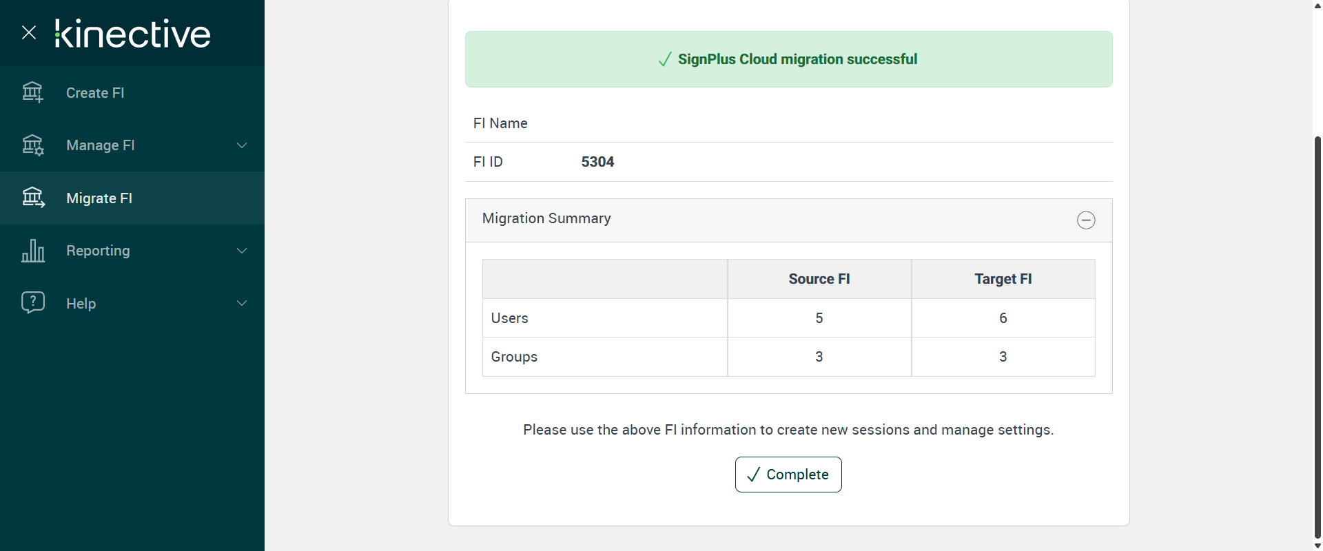
Task: Open the Create FI menu item
Action: [95, 93]
